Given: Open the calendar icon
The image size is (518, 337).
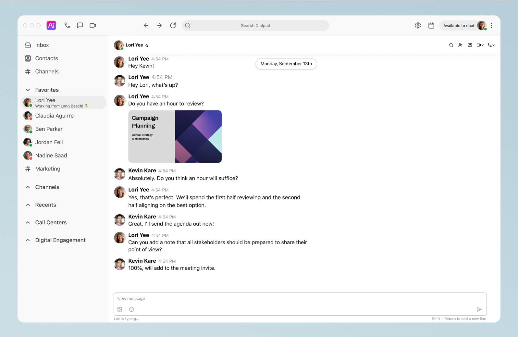Looking at the screenshot, I should (x=431, y=25).
